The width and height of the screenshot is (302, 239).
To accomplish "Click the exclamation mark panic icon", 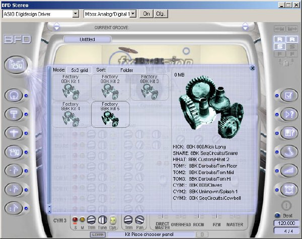I will pos(286,205).
